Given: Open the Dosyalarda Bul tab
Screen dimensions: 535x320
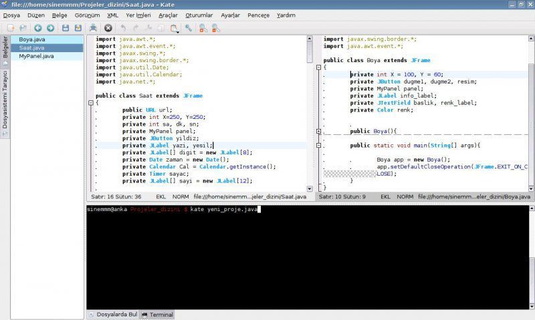Looking at the screenshot, I should coord(112,314).
